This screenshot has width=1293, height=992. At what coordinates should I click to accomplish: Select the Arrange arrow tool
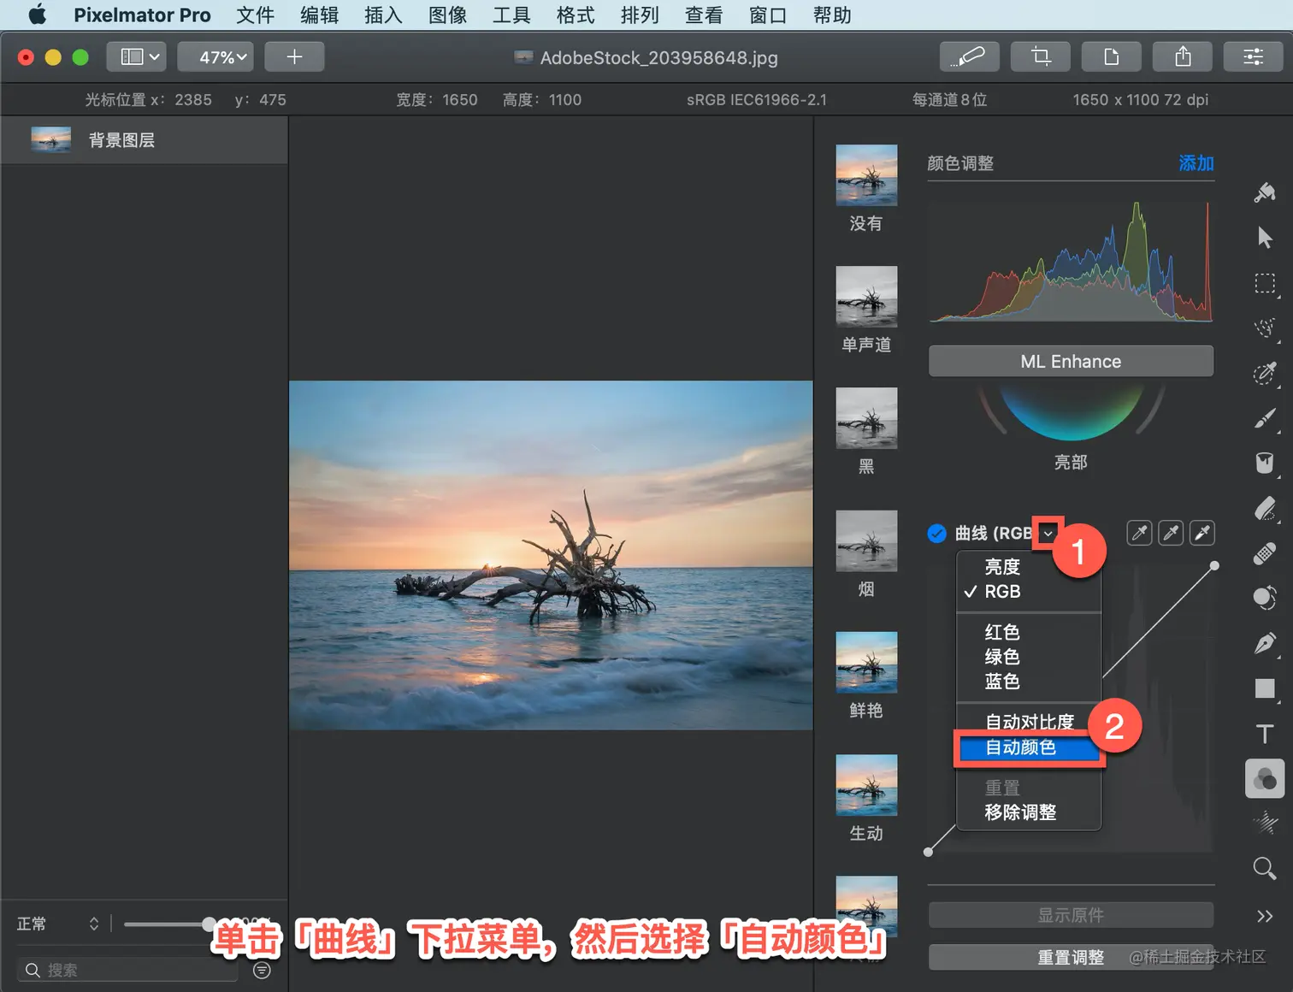click(1265, 238)
